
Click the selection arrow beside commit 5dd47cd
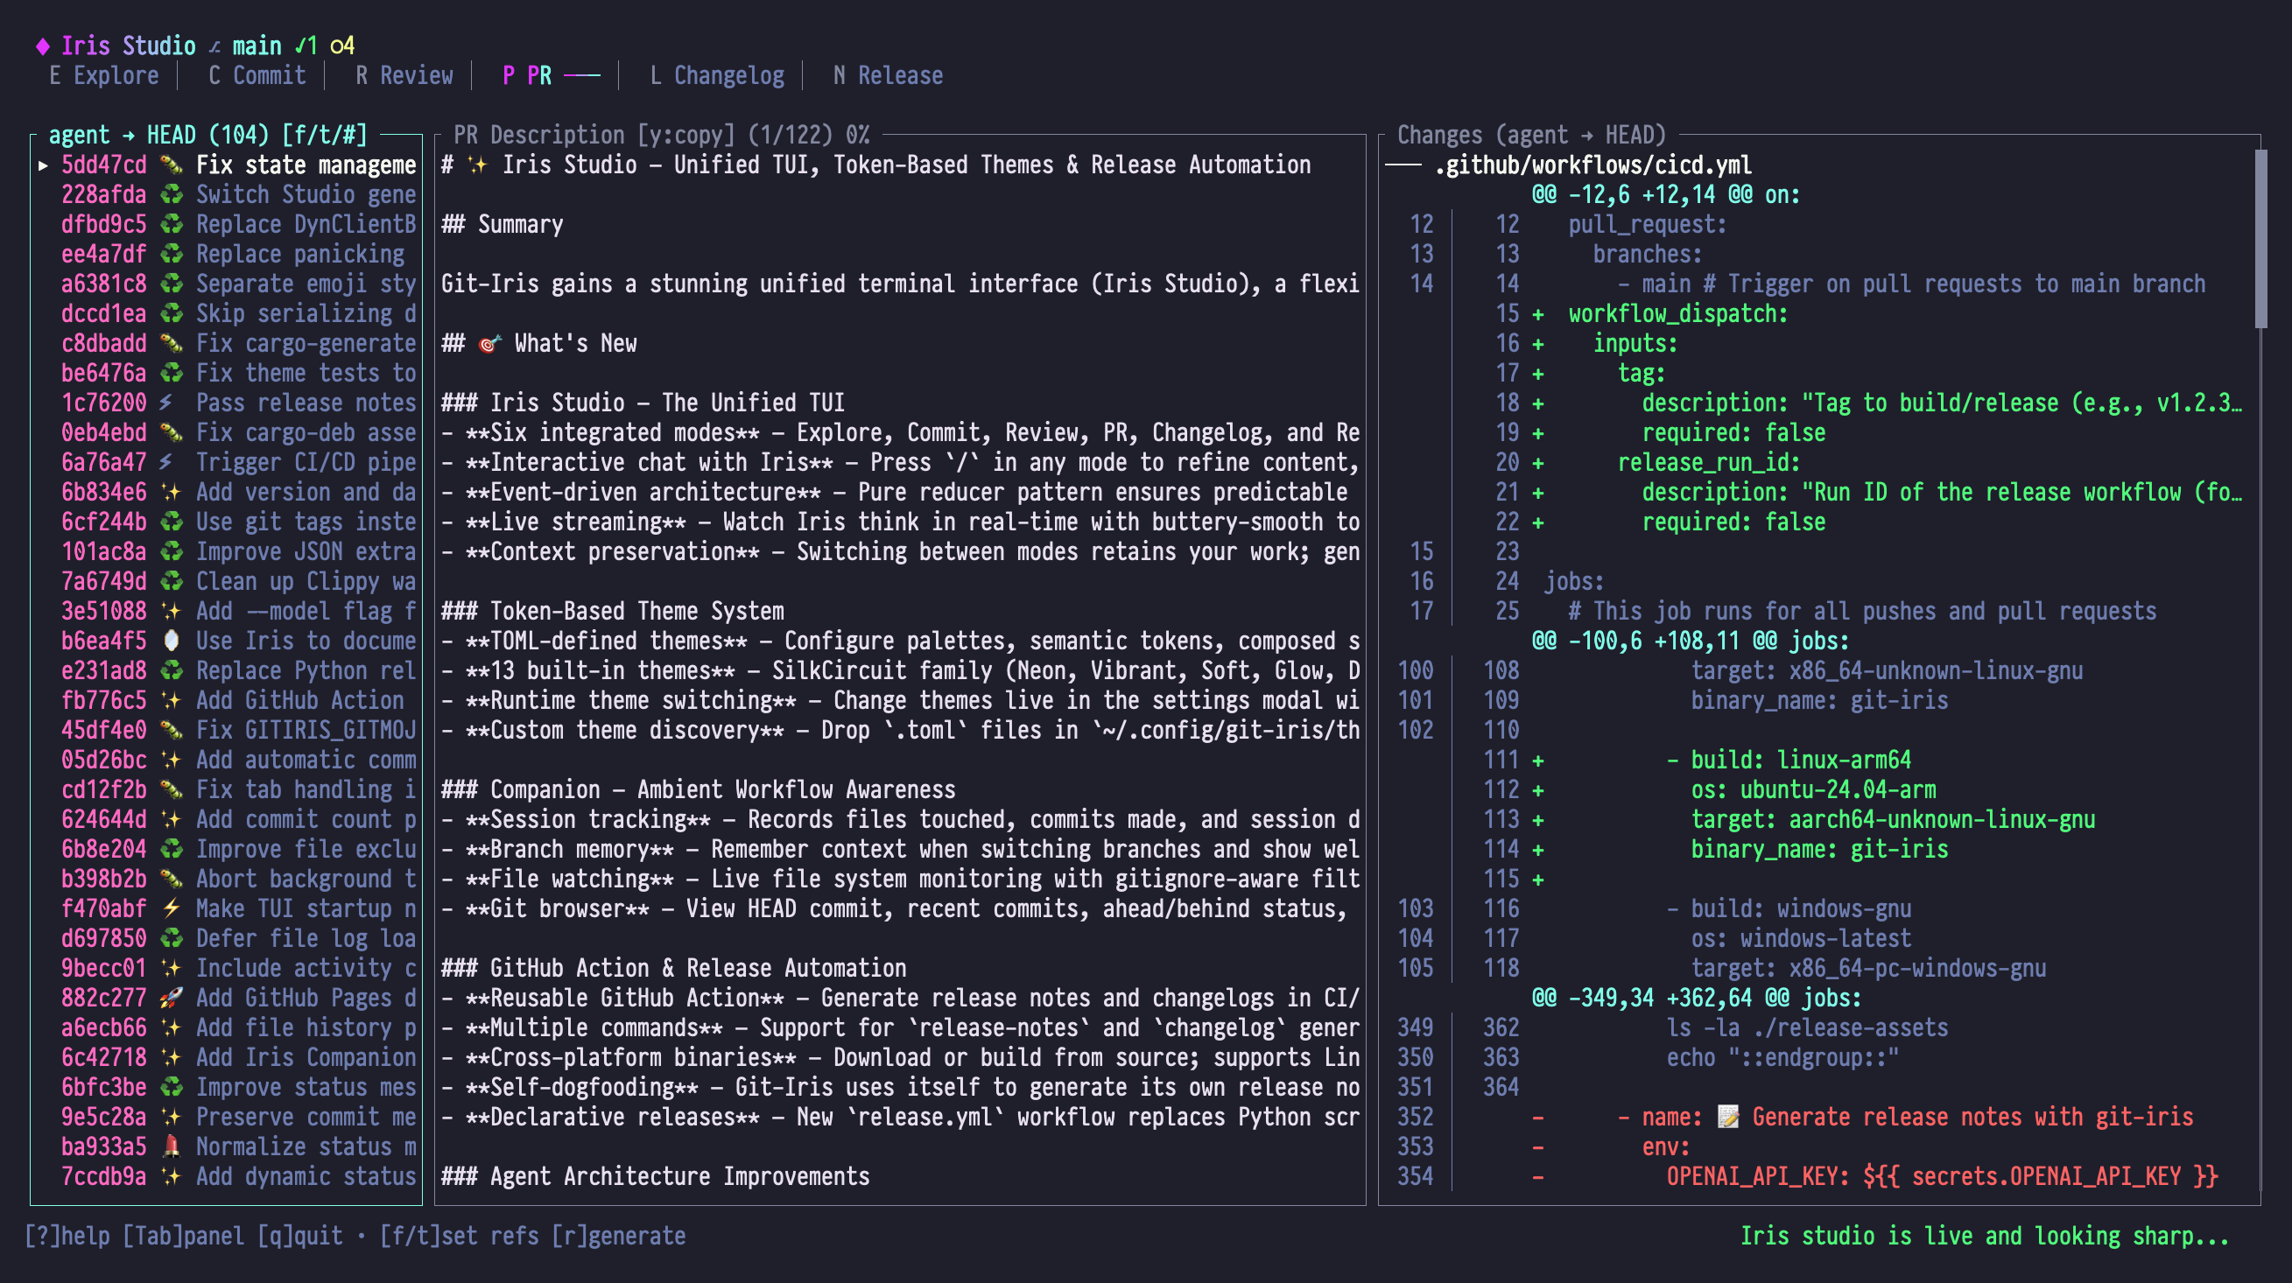43,165
